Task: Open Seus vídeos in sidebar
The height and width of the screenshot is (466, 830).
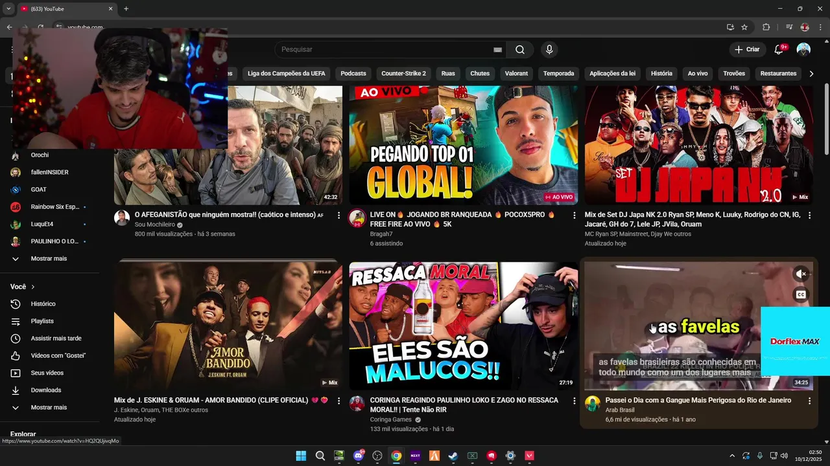Action: pyautogui.click(x=47, y=373)
